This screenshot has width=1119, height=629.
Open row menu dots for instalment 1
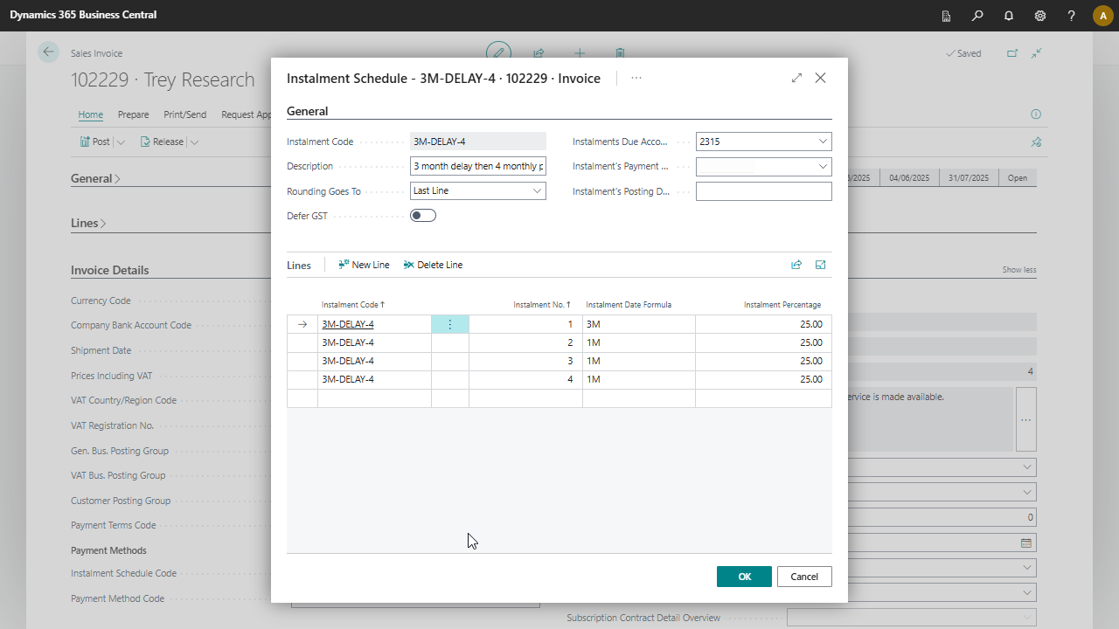click(x=450, y=324)
